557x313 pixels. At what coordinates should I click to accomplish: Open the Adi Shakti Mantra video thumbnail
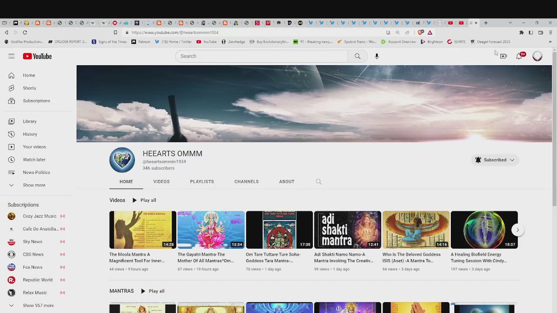[347, 230]
